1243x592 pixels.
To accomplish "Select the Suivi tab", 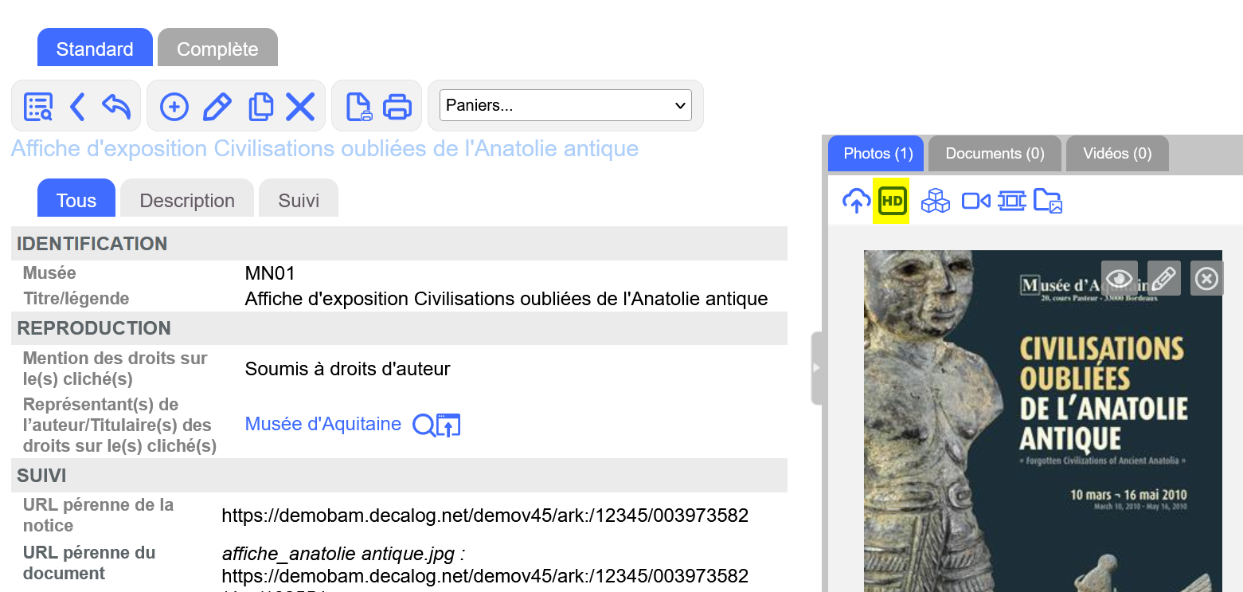I will click(299, 199).
